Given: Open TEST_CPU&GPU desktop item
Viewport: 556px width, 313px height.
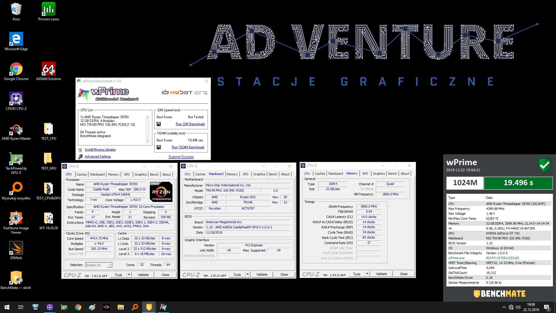Looking at the screenshot, I should (x=49, y=191).
